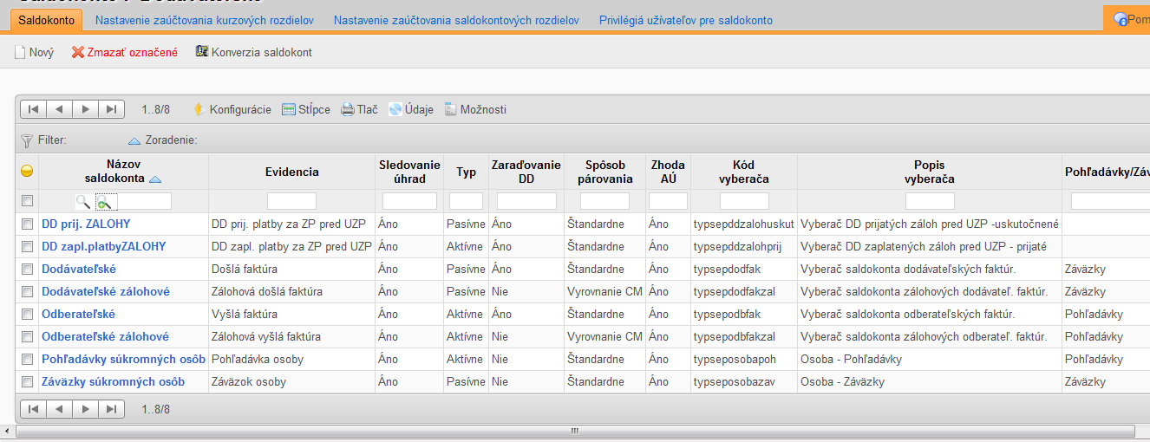The height and width of the screenshot is (442, 1150).
Task: Open DD prij. ZALOHY link
Action: [x=86, y=224]
